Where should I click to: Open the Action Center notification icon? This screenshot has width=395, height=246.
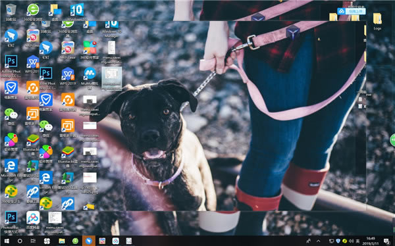coord(386,241)
